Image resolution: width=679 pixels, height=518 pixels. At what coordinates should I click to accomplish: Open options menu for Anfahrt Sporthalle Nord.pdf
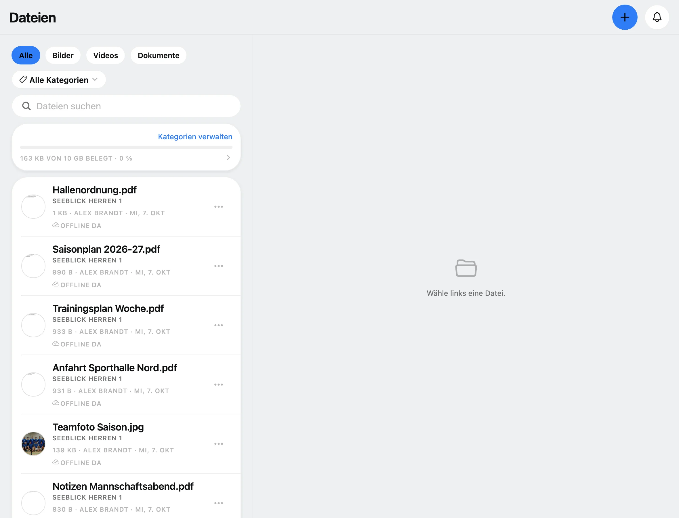point(219,384)
